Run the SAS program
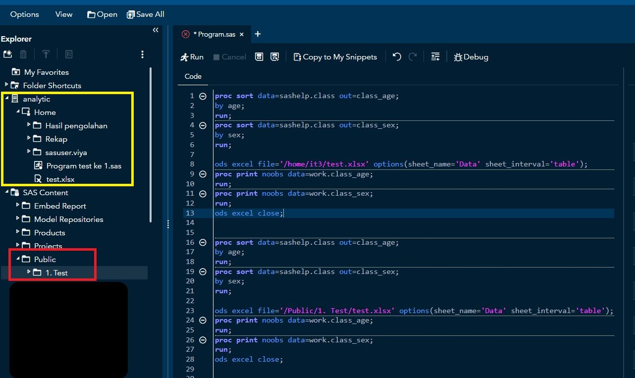Viewport: 635px width, 378px height. (192, 57)
